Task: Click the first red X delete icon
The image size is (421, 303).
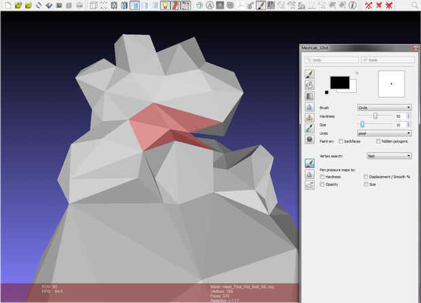Action: 369,5
